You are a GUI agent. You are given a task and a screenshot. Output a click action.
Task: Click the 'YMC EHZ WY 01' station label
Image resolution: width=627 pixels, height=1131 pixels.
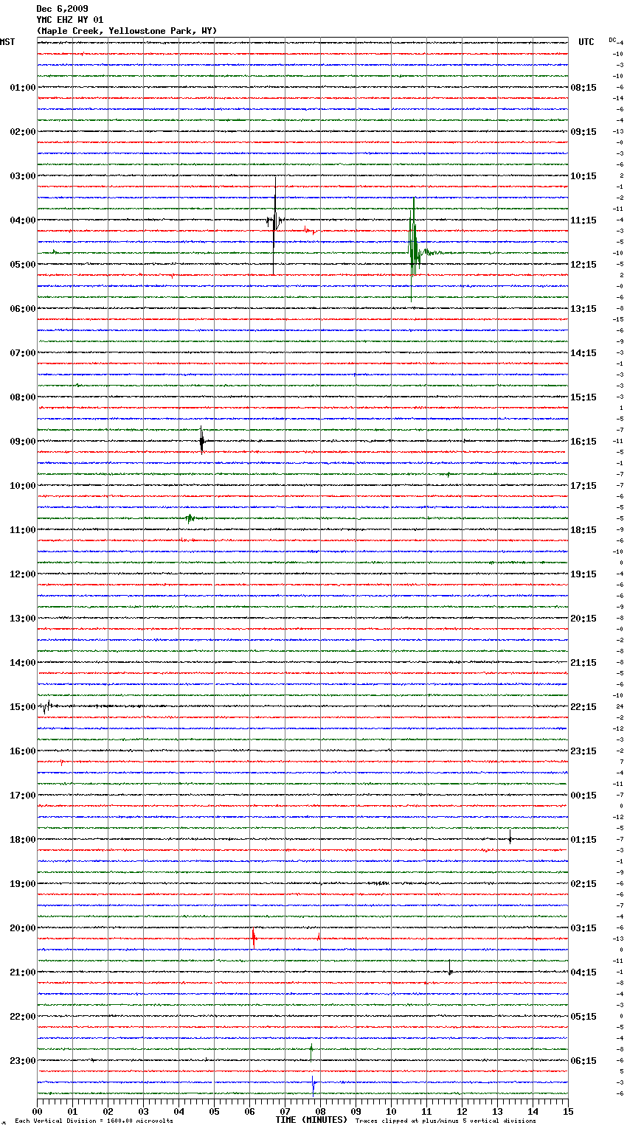point(70,20)
